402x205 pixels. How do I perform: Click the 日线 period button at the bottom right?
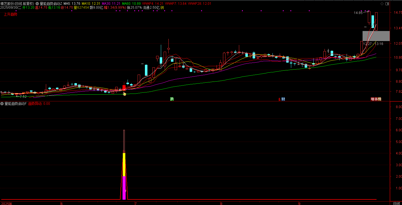click(396, 203)
